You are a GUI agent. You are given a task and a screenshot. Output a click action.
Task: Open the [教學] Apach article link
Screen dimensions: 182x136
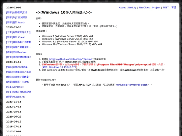16,22
